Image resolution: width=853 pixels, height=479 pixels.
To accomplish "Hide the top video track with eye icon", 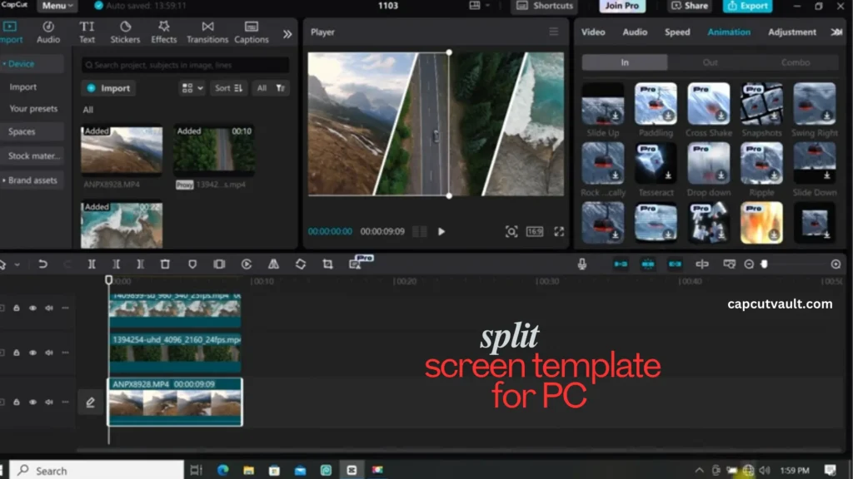I will click(x=32, y=308).
